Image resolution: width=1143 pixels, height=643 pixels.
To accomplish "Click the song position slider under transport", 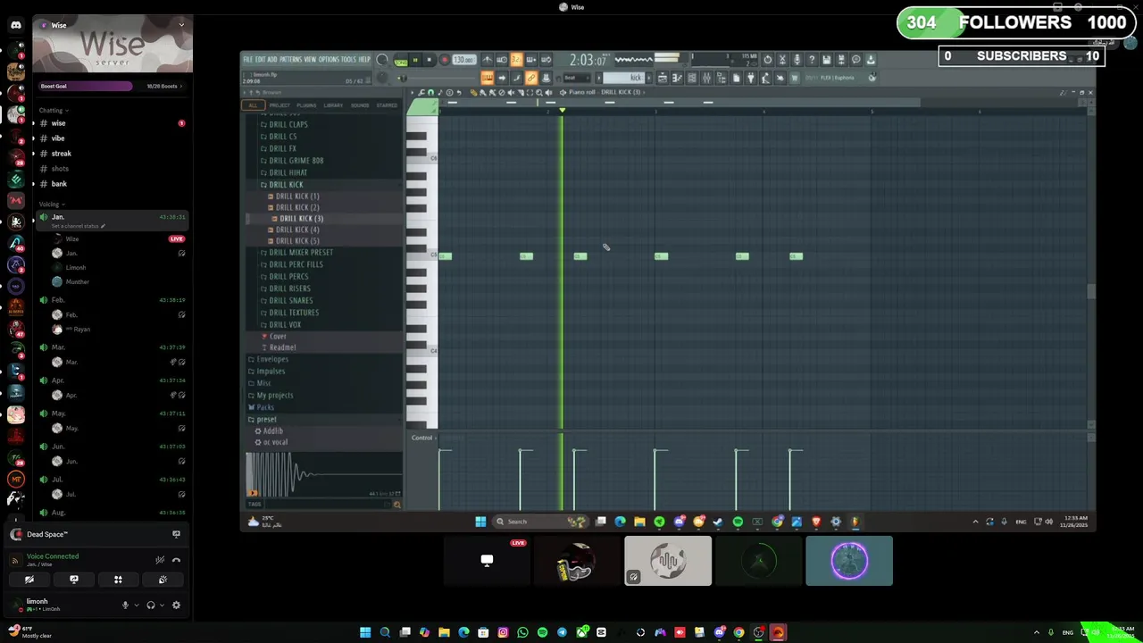I will (x=438, y=78).
